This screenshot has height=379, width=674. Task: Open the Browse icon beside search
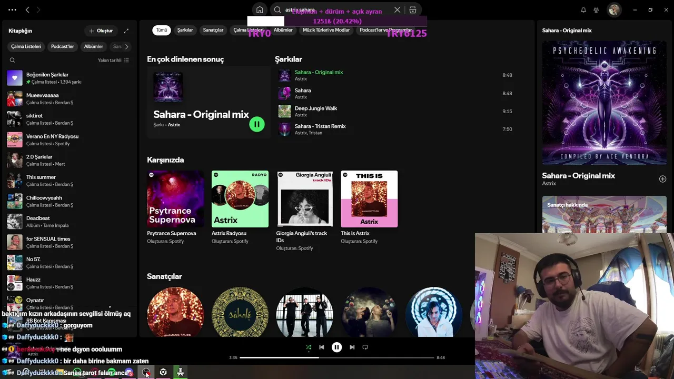pos(413,10)
